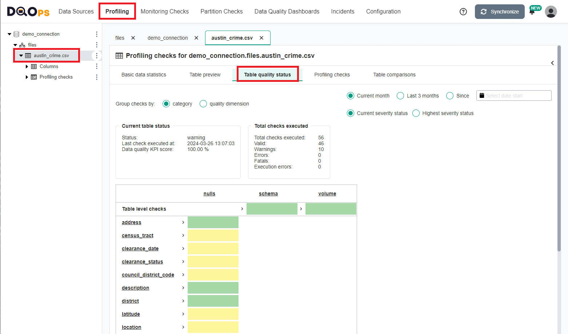
Task: Click the Select date start field
Action: 513,95
